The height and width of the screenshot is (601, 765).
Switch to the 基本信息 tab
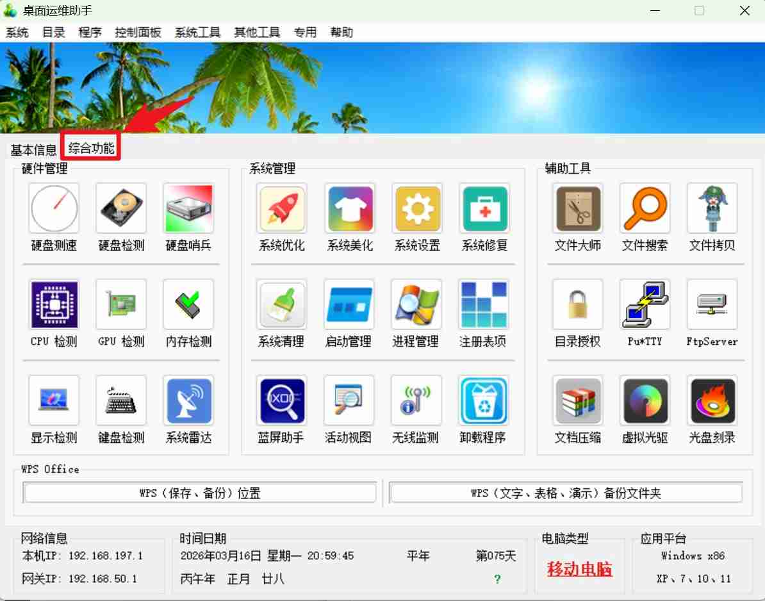coord(32,150)
